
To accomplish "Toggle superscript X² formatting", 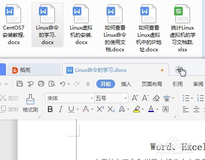I will pos(101,110).
